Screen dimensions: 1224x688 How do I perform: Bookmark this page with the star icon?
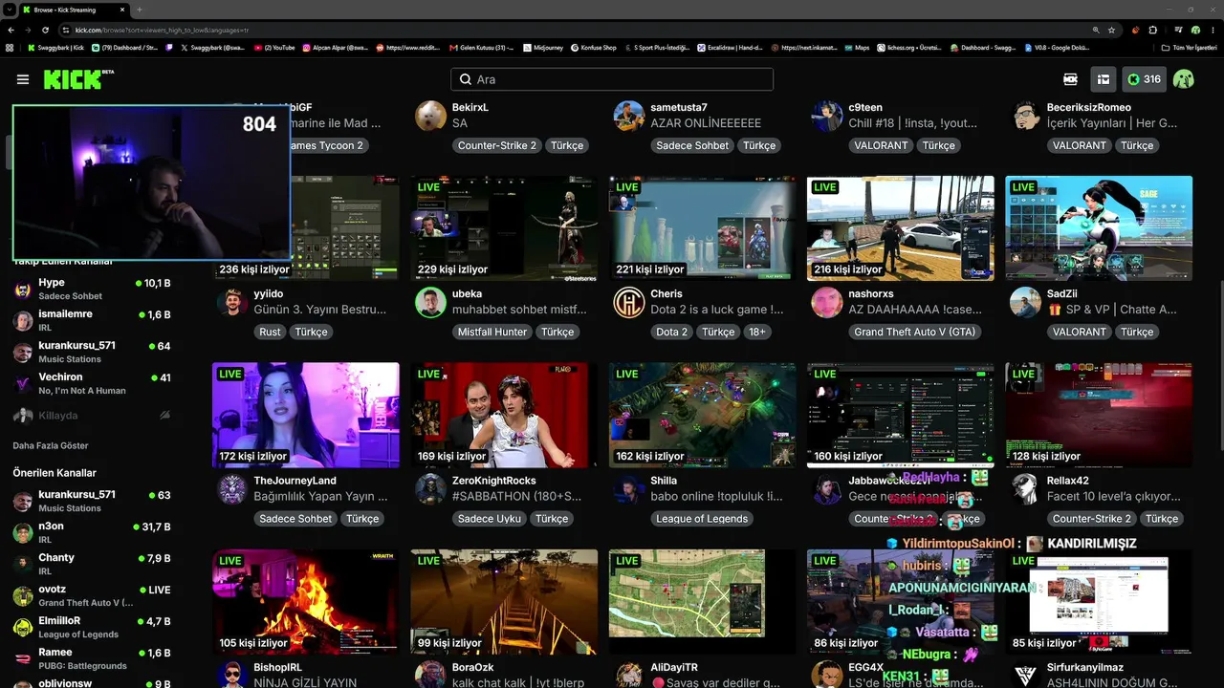click(x=1111, y=30)
